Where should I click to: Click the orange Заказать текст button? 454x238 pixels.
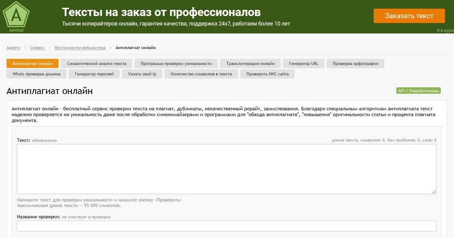(409, 16)
